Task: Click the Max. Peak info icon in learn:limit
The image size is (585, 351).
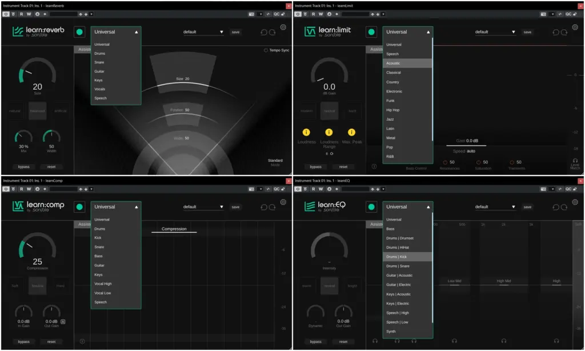Action: coord(352,131)
